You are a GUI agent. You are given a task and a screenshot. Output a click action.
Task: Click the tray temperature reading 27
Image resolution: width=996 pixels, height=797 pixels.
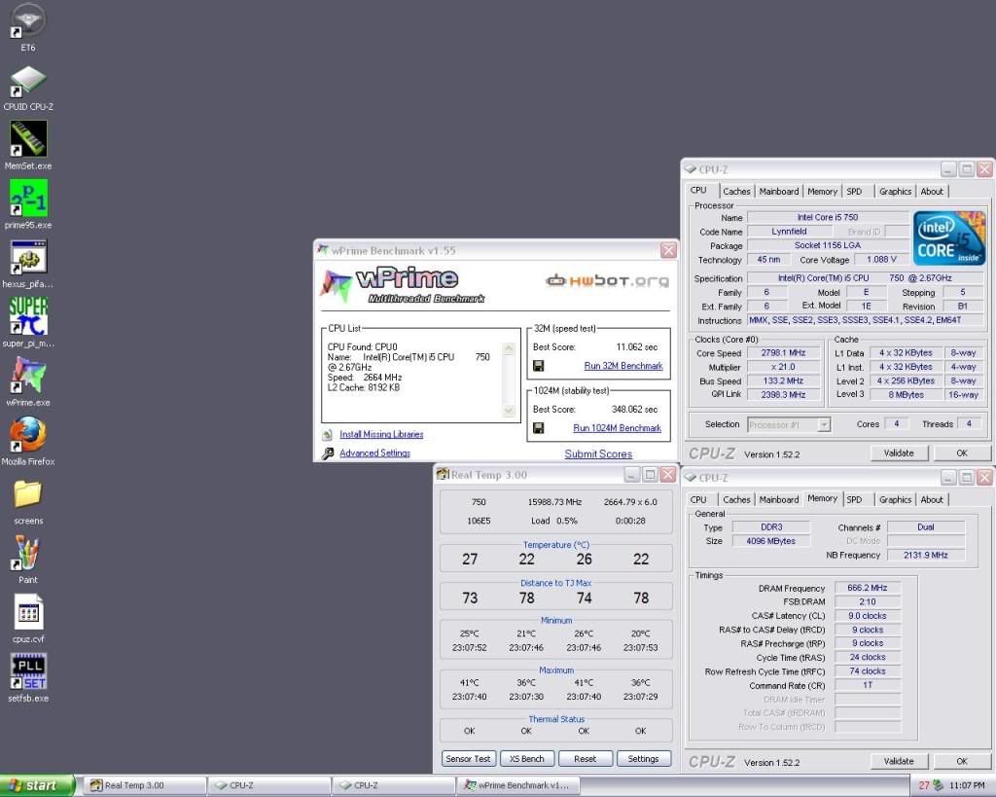pyautogui.click(x=924, y=785)
